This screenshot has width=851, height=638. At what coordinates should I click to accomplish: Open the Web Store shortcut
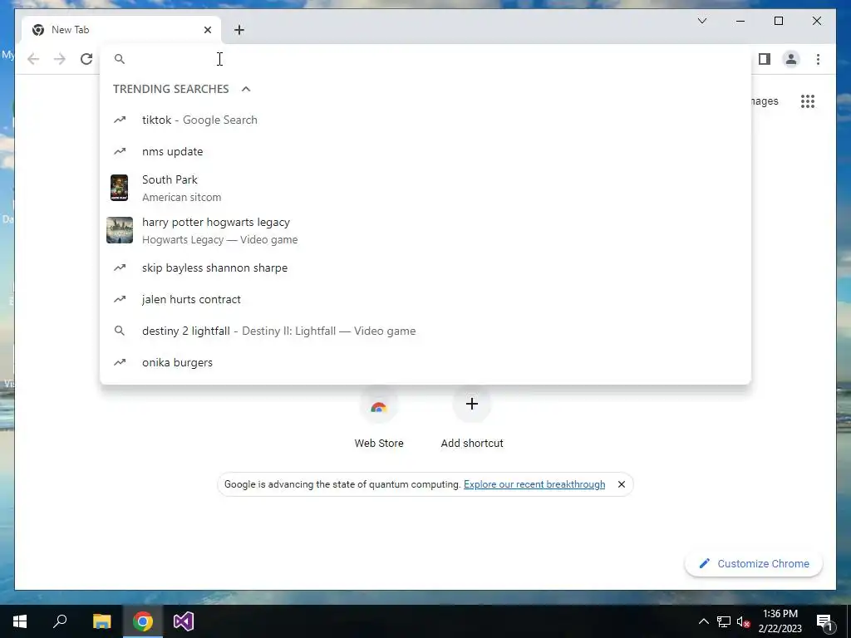pos(379,418)
